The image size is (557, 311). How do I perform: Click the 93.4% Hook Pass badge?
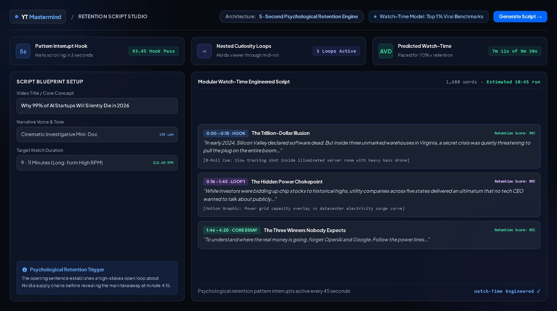(x=153, y=51)
